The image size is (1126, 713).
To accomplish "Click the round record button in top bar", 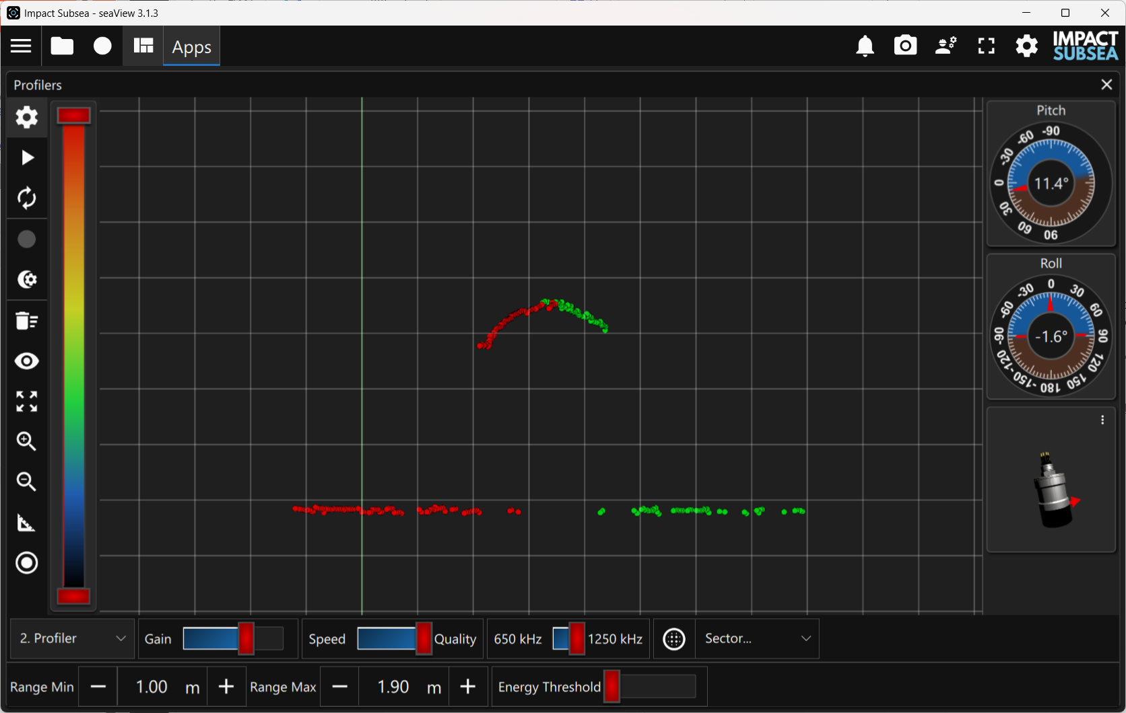I will point(102,46).
